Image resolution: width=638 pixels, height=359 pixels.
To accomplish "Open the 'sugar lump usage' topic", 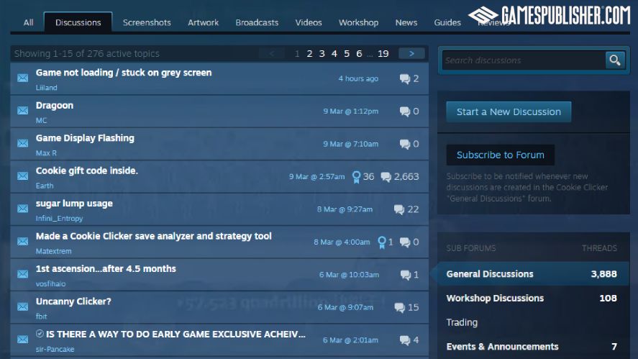I will (74, 204).
